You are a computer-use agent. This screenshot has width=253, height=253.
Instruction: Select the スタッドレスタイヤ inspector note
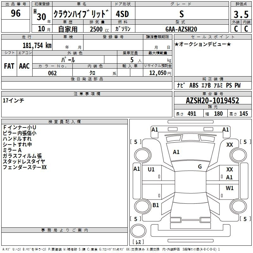click(24, 162)
